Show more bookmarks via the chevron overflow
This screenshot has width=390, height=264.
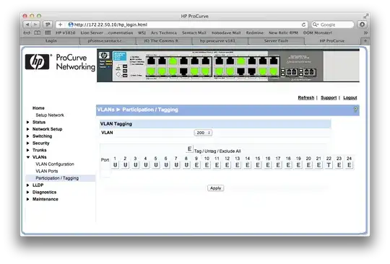(365, 32)
